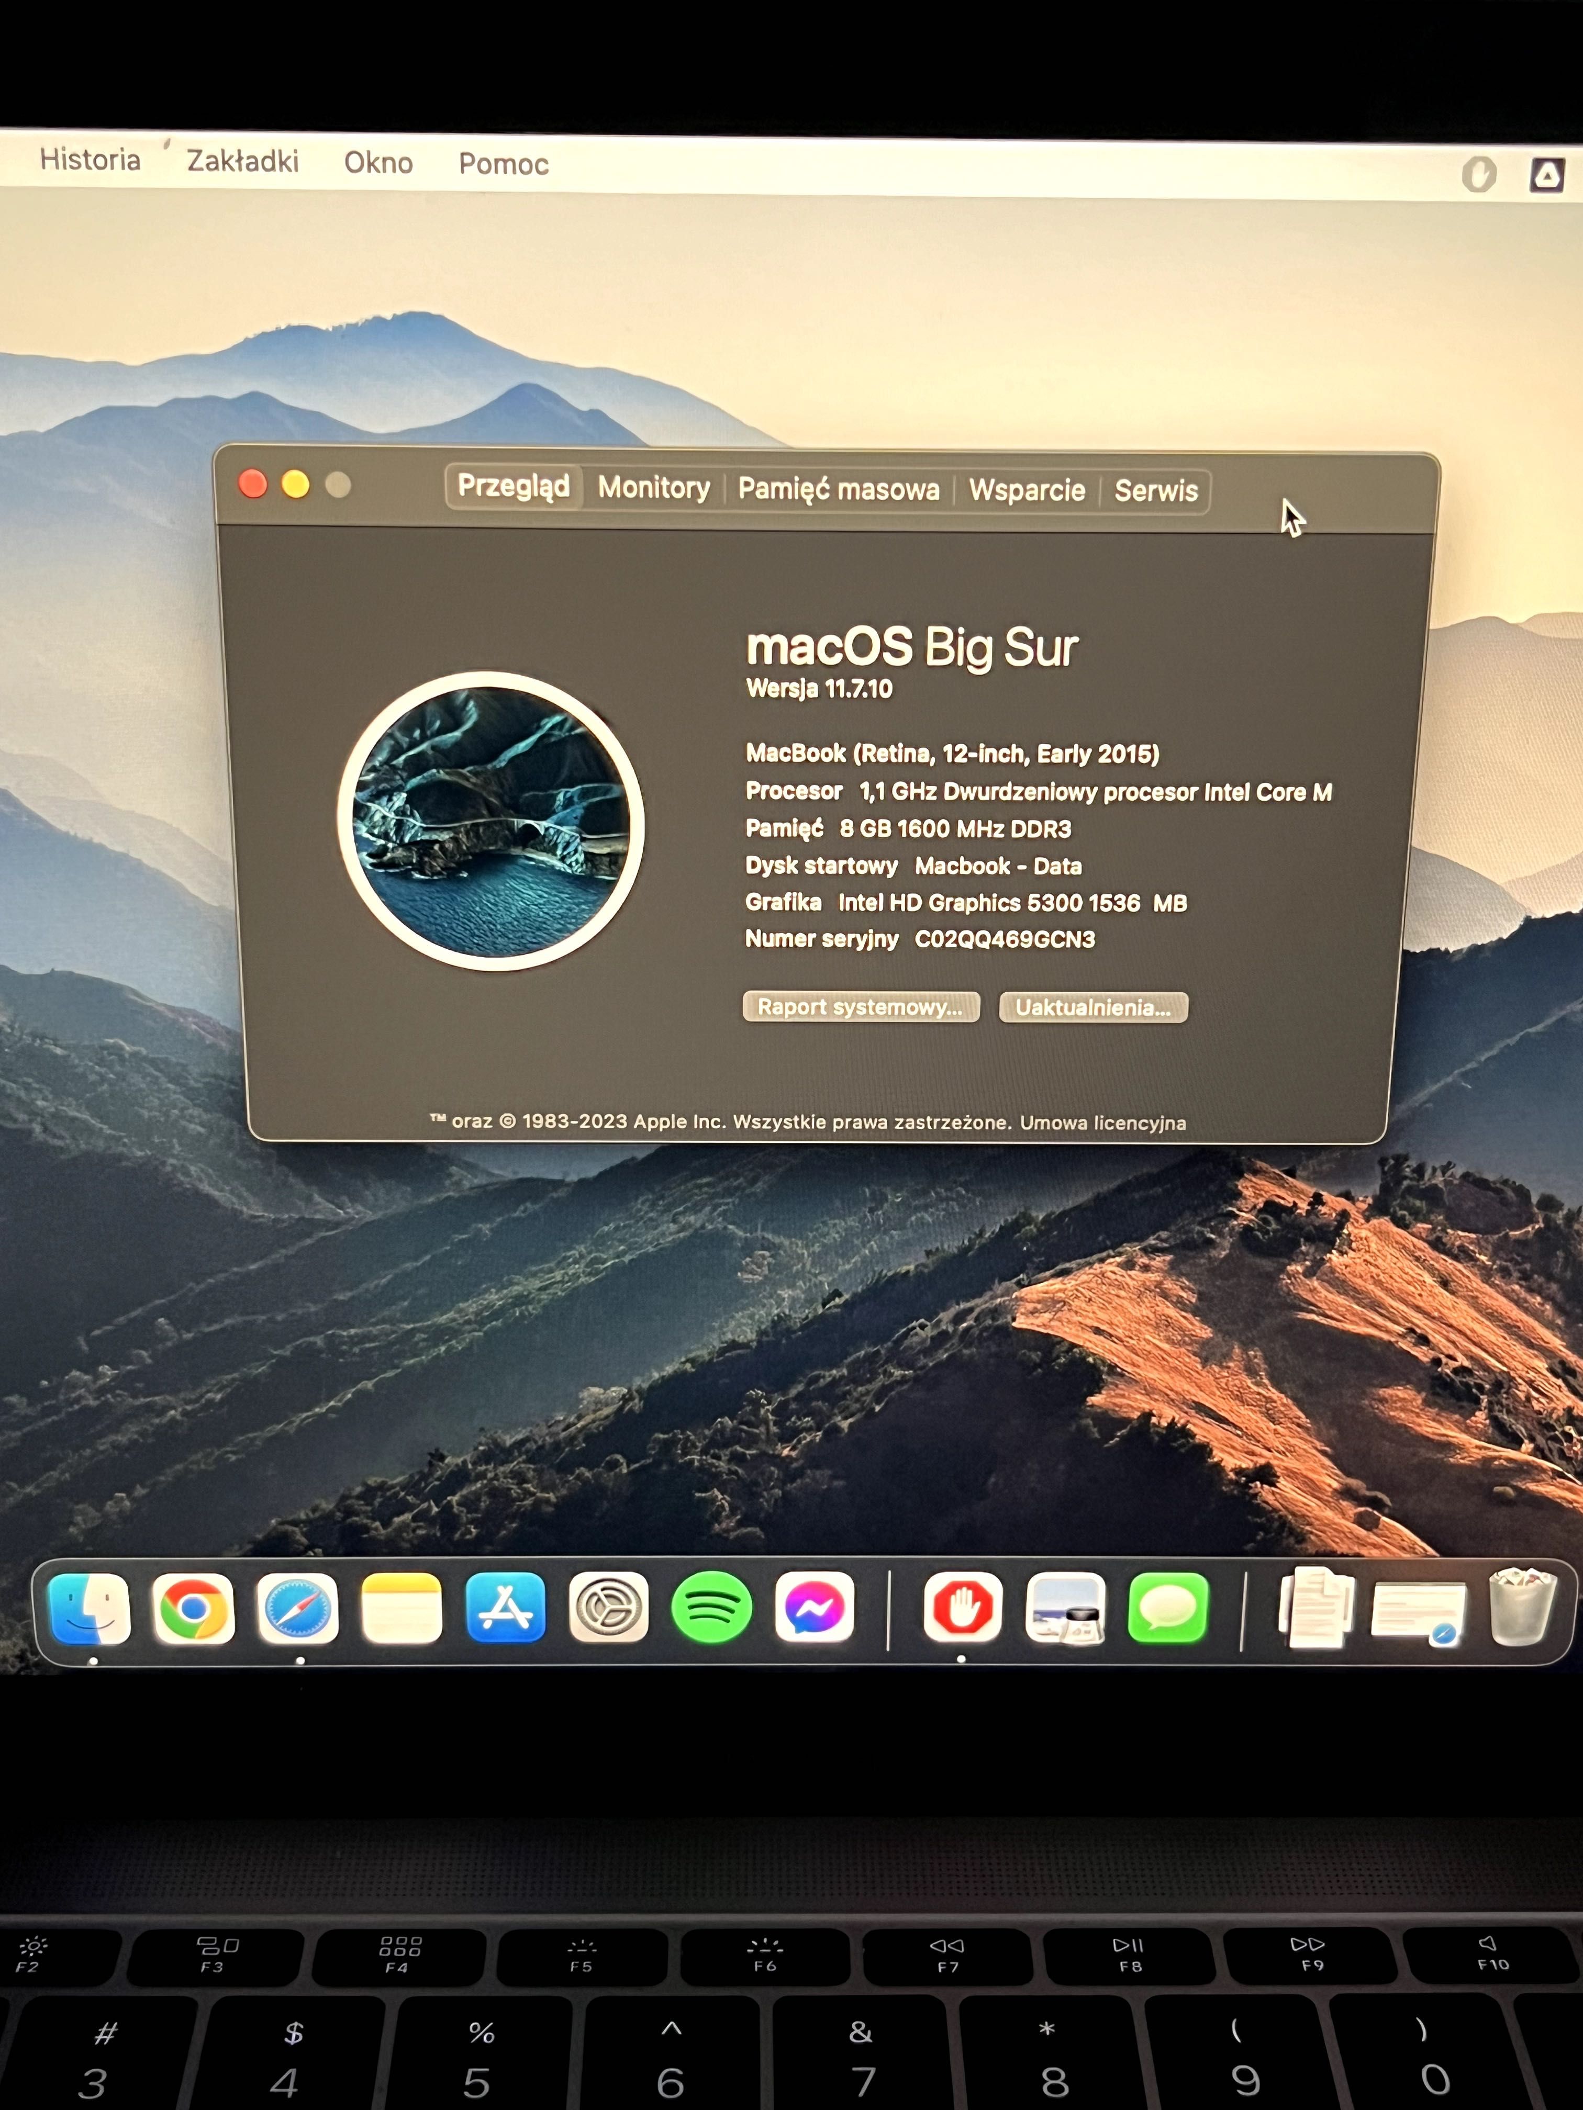Click the round grey menu bar status icon
1583x2110 pixels.
click(1479, 175)
